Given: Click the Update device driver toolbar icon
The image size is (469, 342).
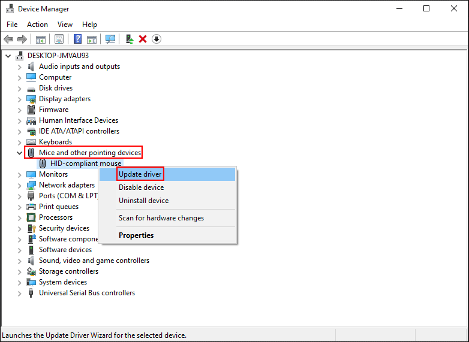Looking at the screenshot, I should tap(129, 39).
